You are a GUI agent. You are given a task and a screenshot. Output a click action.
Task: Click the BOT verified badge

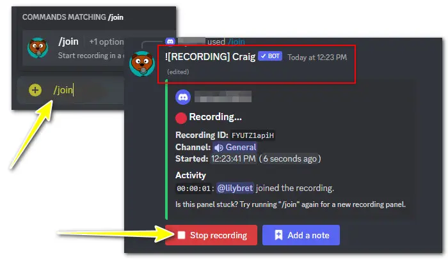(x=270, y=56)
